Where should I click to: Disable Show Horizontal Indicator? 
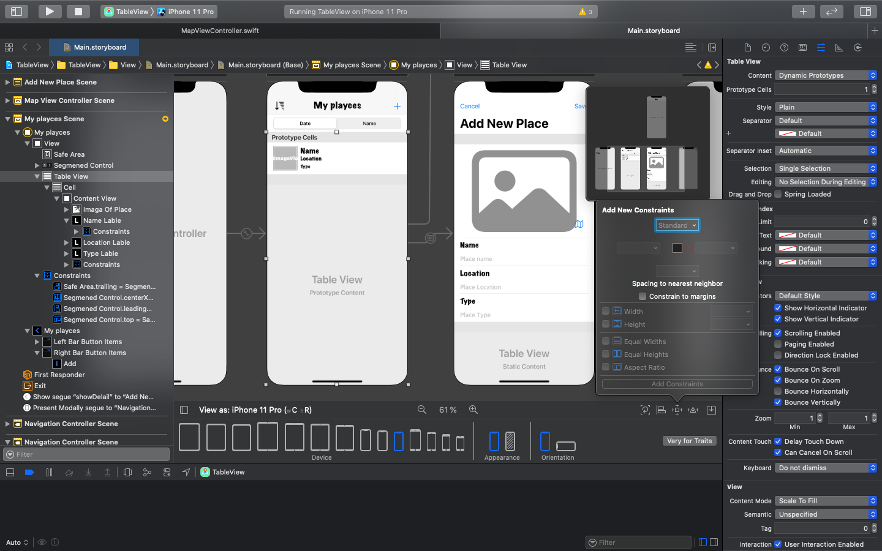click(x=778, y=308)
